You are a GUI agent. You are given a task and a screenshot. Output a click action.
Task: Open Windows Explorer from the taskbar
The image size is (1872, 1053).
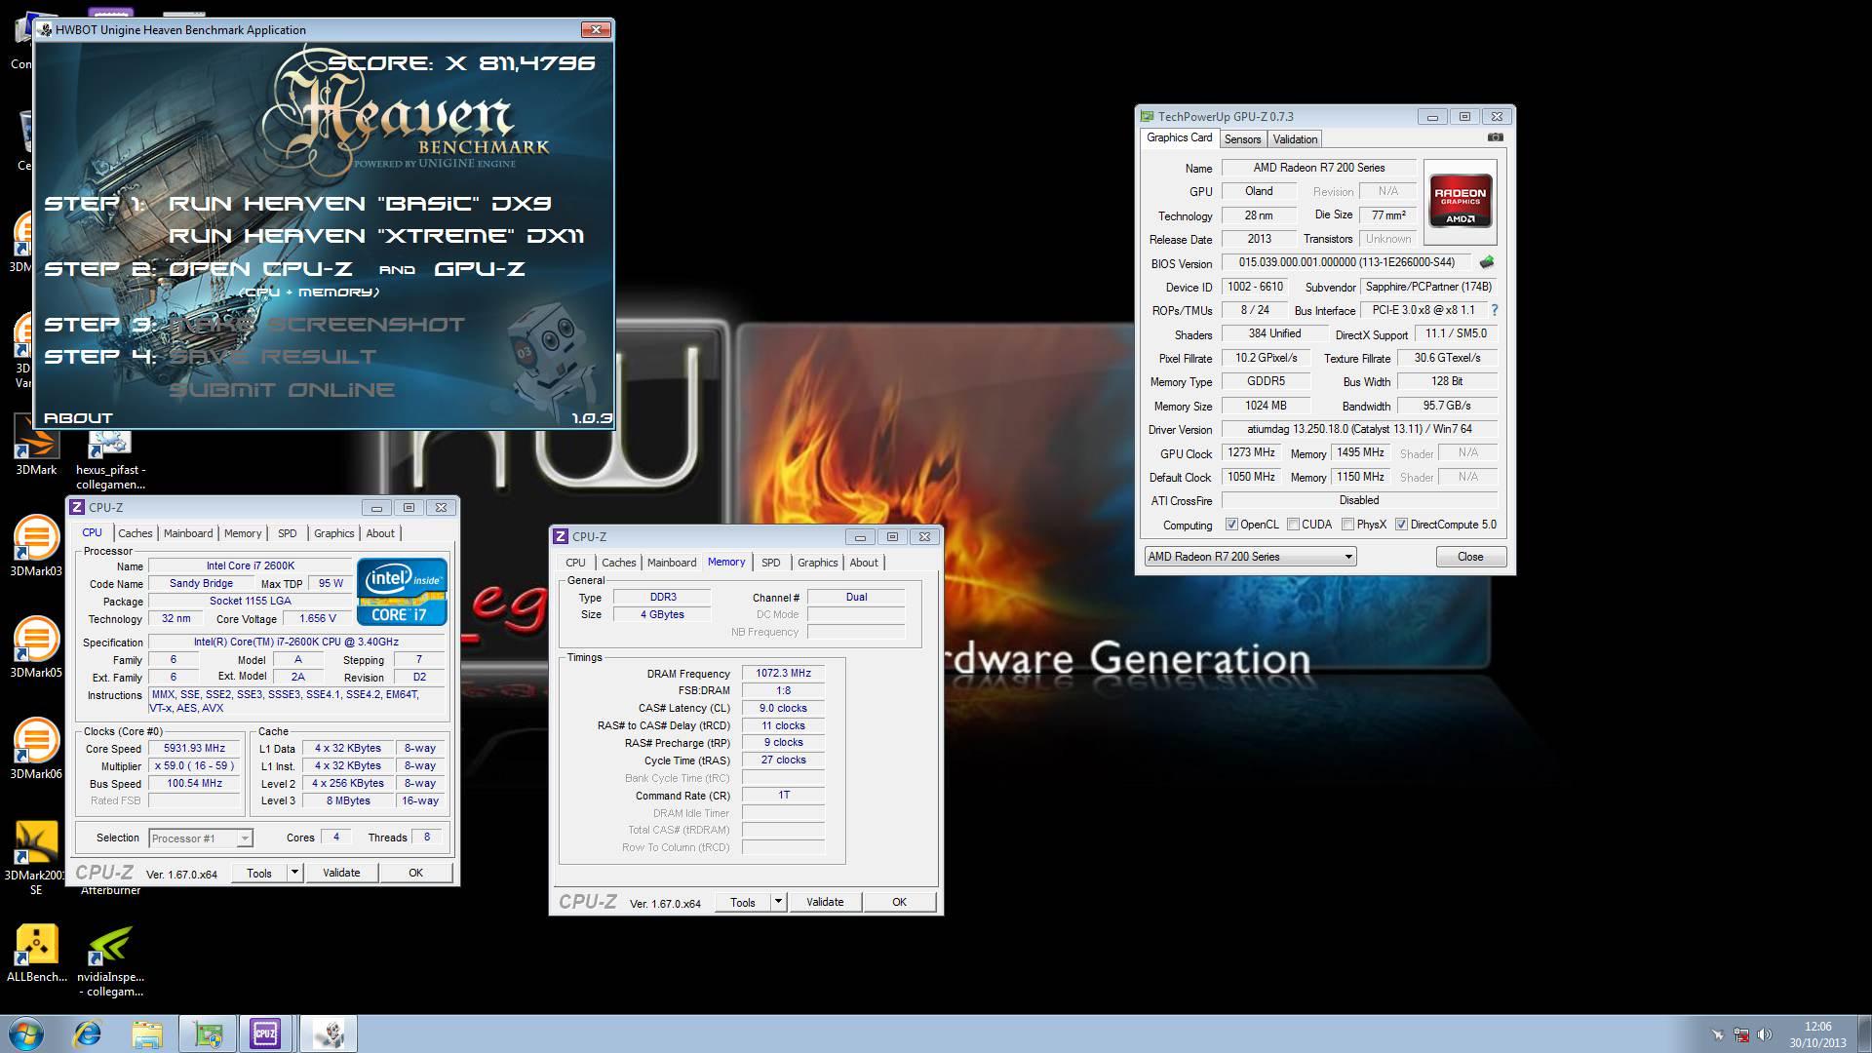[x=147, y=1033]
